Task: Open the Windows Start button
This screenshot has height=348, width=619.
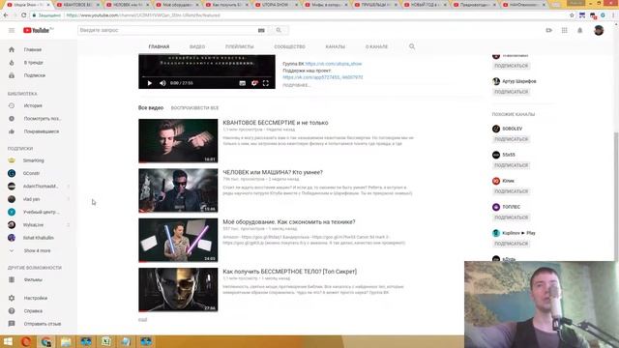Action: coord(8,341)
